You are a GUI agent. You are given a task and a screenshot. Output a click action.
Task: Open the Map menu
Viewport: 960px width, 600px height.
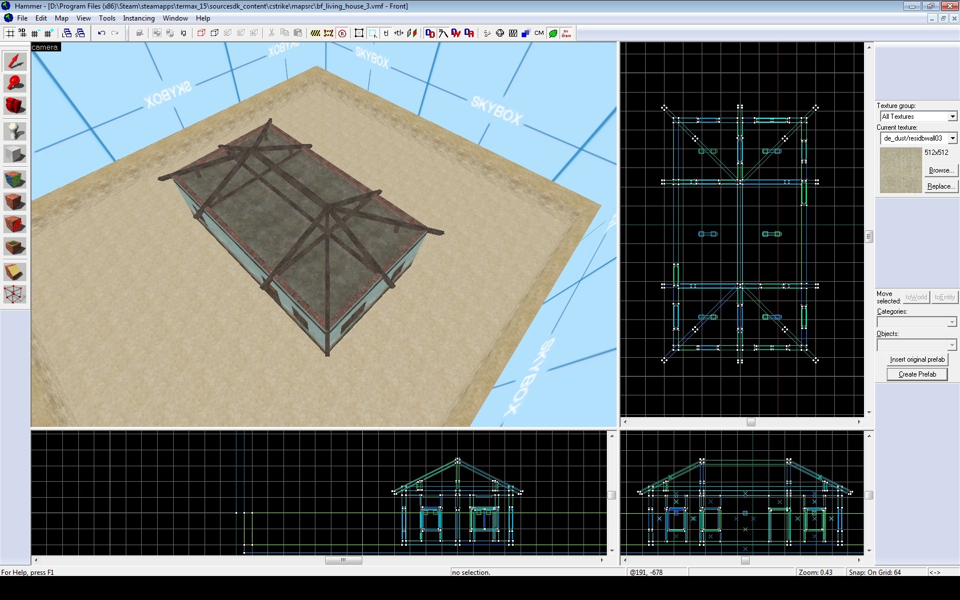[61, 18]
